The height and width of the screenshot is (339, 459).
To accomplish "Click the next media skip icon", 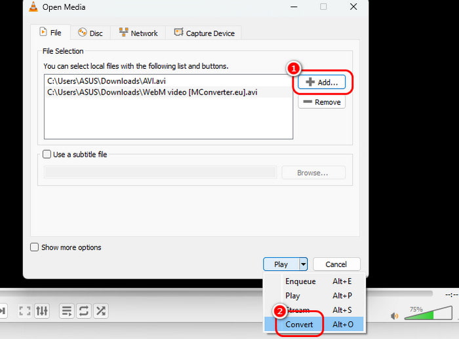I will tap(3, 311).
